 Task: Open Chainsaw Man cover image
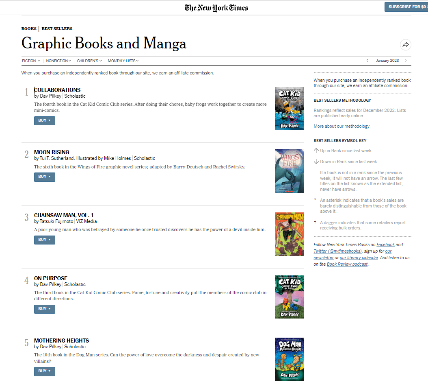tap(290, 234)
